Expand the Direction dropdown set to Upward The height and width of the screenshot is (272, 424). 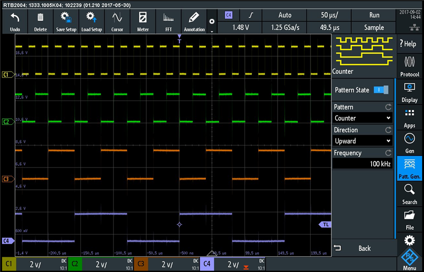pos(362,141)
